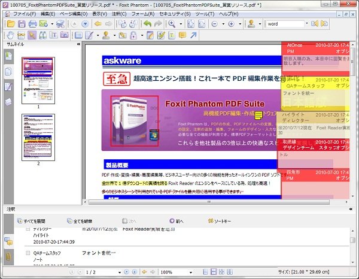Switch to facing pages layout in the status bar
This screenshot has height=279, width=359.
point(221,272)
